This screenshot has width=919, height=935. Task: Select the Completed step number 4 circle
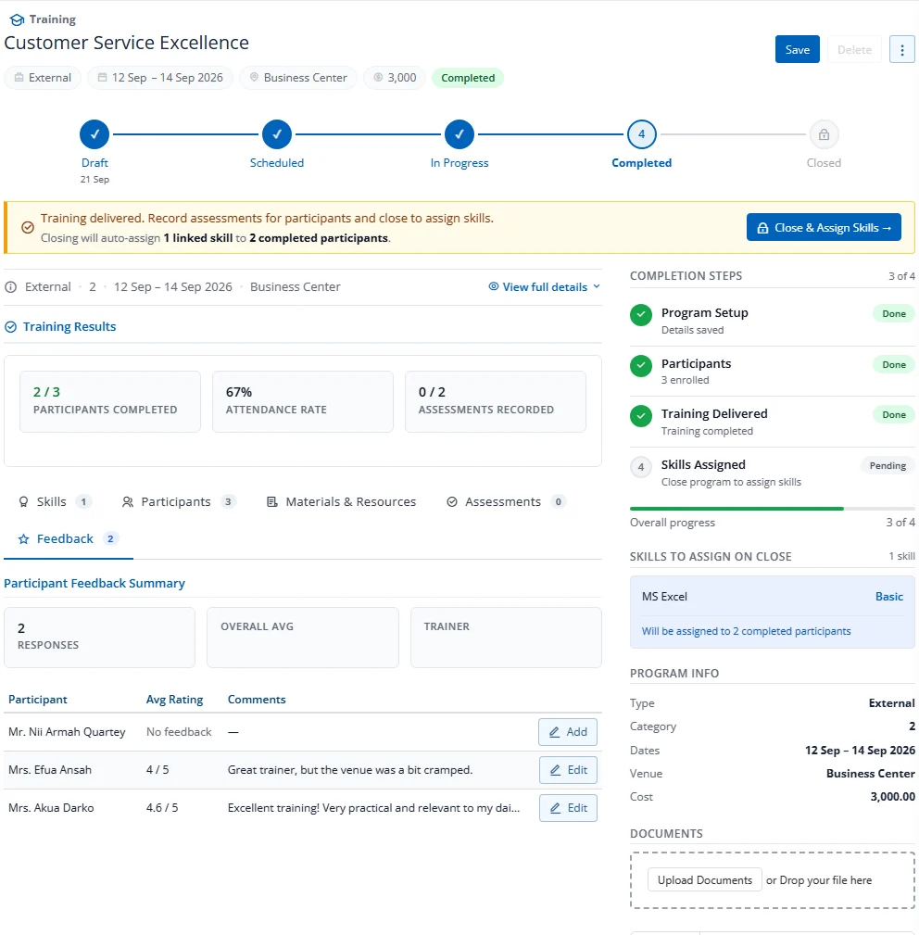click(641, 134)
